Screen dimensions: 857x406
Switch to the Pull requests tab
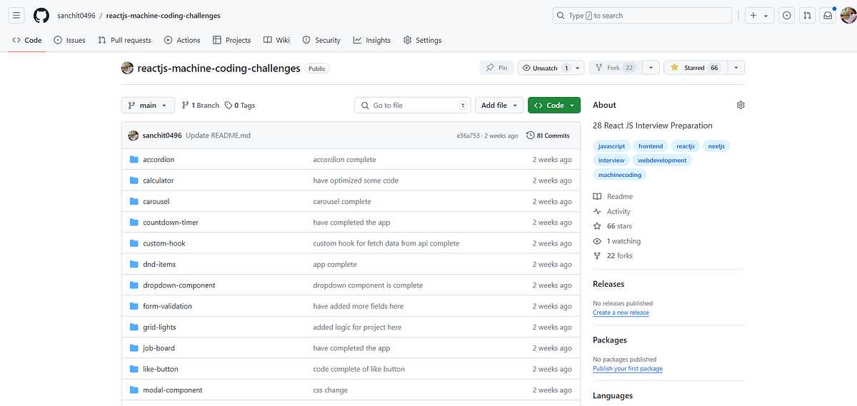[x=124, y=41]
